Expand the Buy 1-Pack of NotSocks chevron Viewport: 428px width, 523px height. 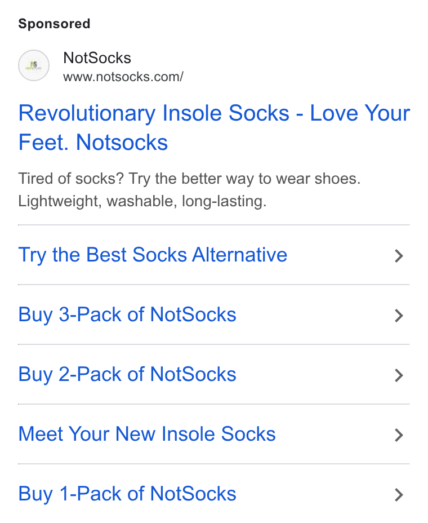399,494
